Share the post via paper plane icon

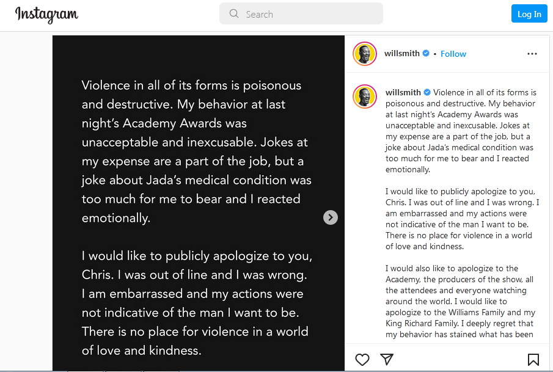(x=387, y=359)
